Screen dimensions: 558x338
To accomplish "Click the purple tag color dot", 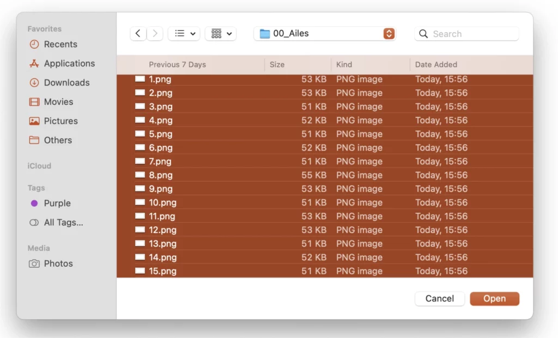I will pos(34,204).
